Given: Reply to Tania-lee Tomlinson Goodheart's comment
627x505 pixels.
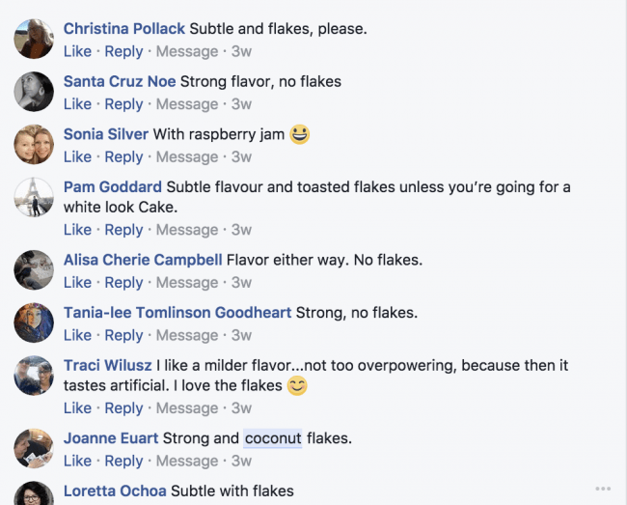Looking at the screenshot, I should 123,335.
